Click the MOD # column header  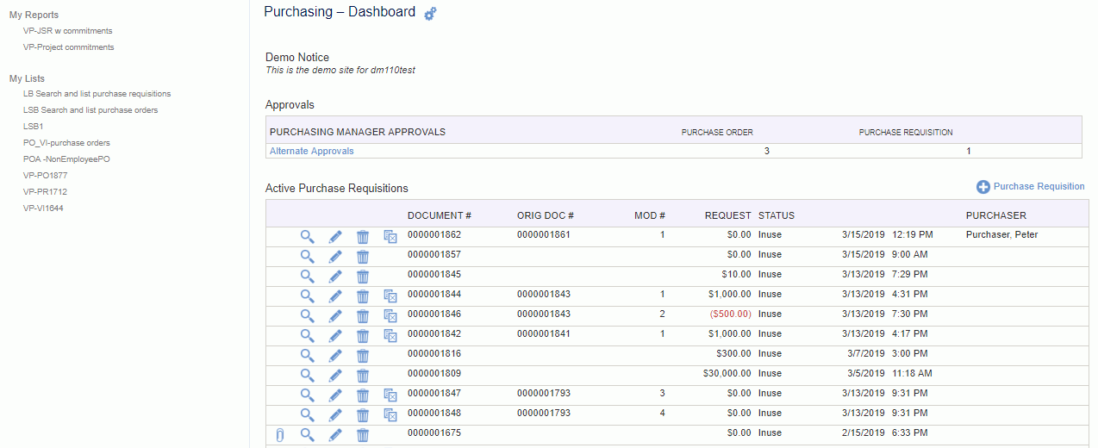[x=650, y=215]
